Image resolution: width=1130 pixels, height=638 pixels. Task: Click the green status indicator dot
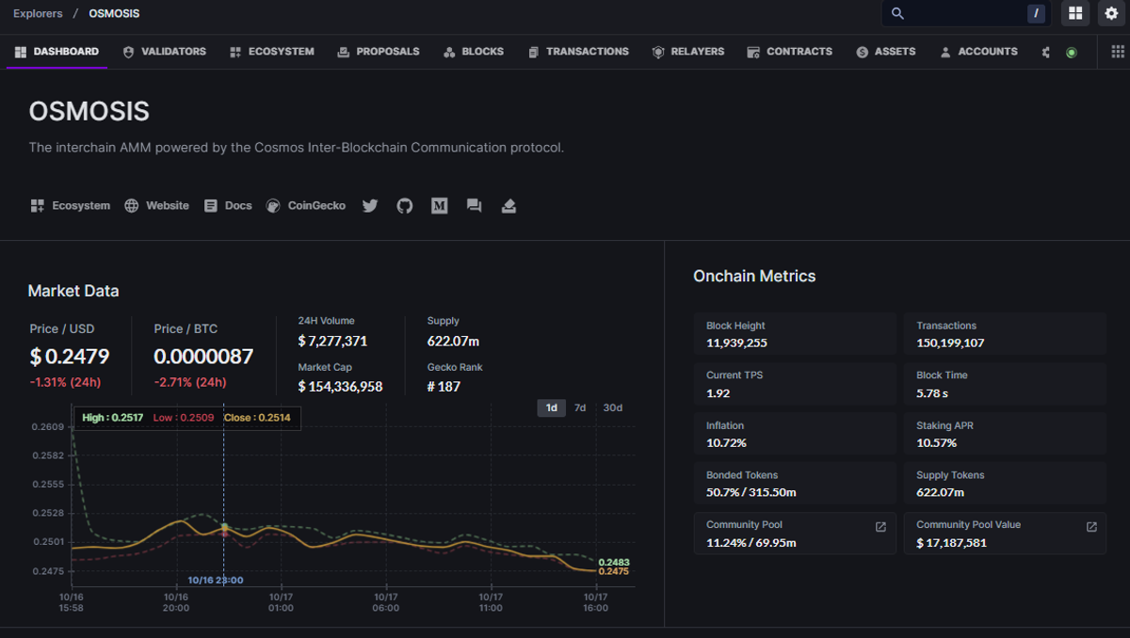pos(1071,53)
